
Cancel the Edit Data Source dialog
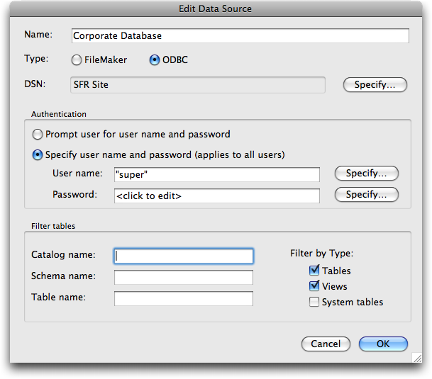[x=326, y=344]
